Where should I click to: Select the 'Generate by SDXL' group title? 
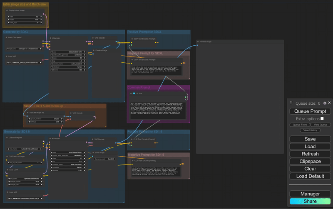pyautogui.click(x=16, y=32)
